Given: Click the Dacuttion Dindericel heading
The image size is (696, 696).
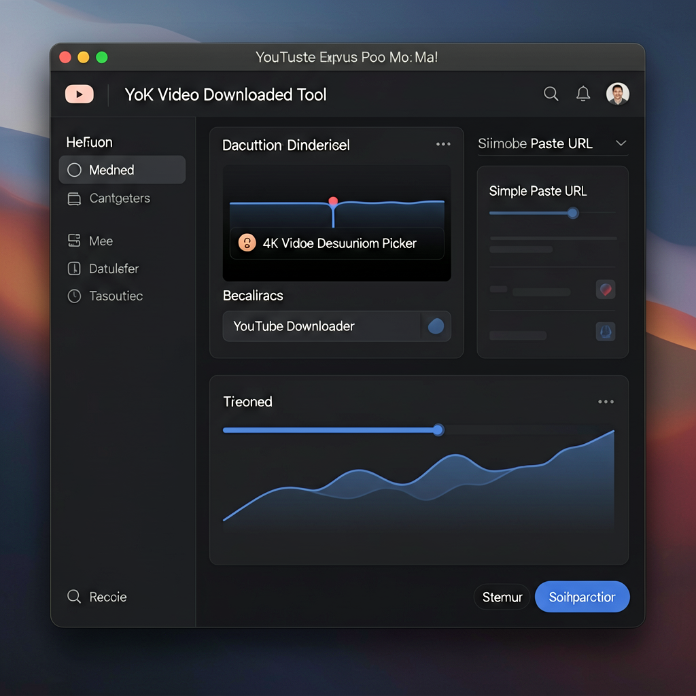Looking at the screenshot, I should click(286, 145).
